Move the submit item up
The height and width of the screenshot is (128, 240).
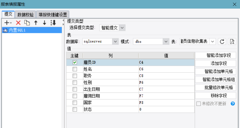(36, 23)
